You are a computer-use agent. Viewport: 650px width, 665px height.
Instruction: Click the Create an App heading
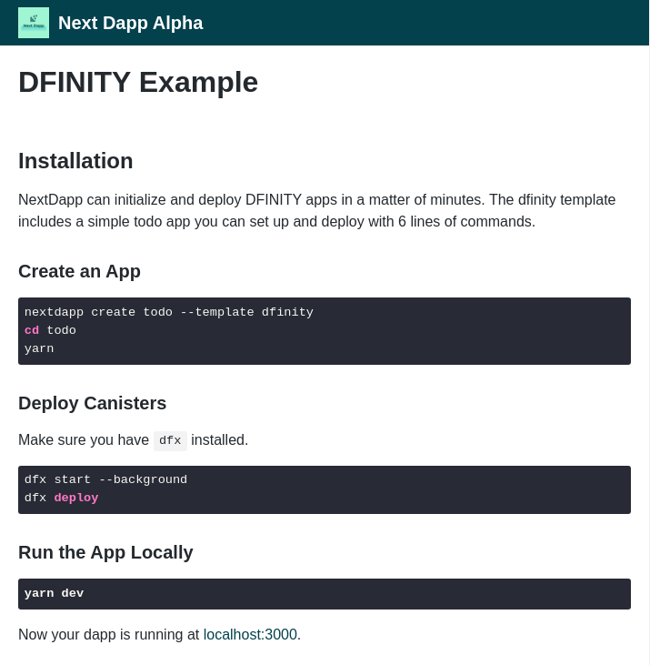point(79,271)
